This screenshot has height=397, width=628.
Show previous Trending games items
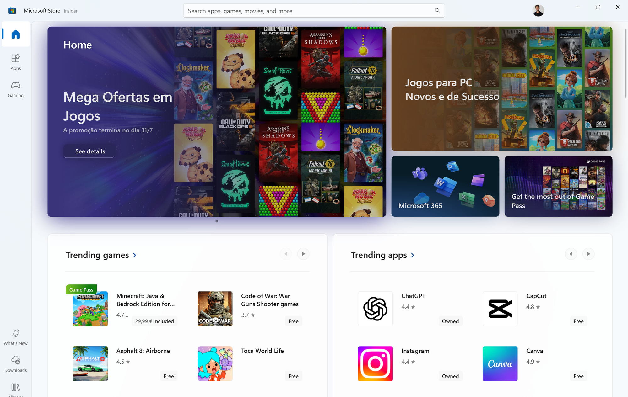click(x=286, y=254)
